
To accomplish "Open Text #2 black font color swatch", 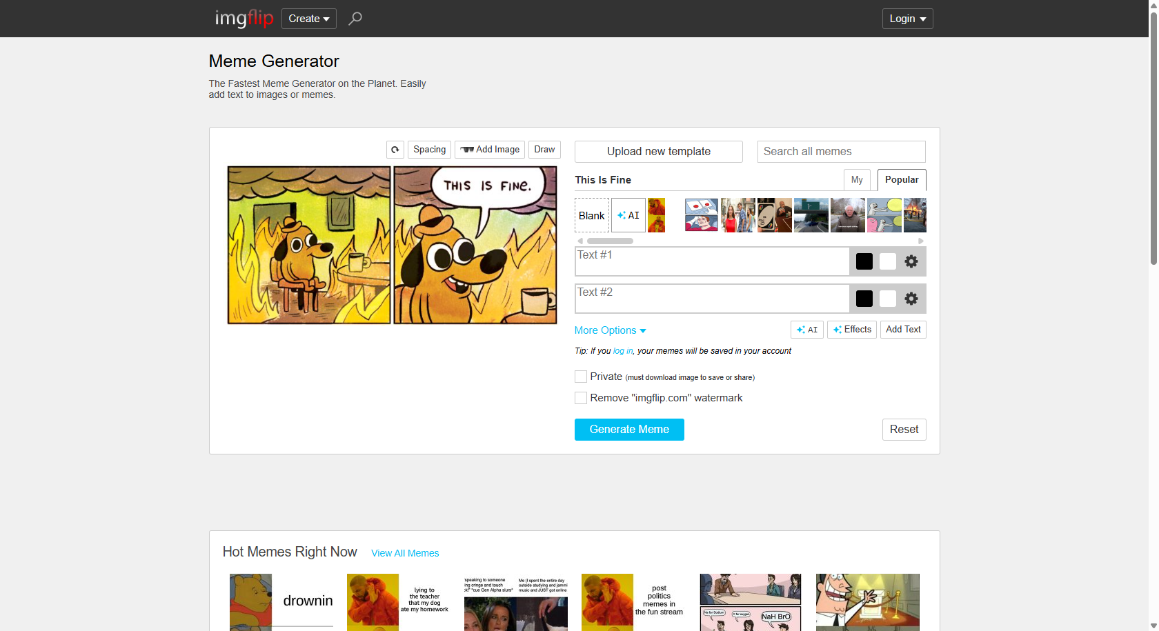I will (x=864, y=299).
